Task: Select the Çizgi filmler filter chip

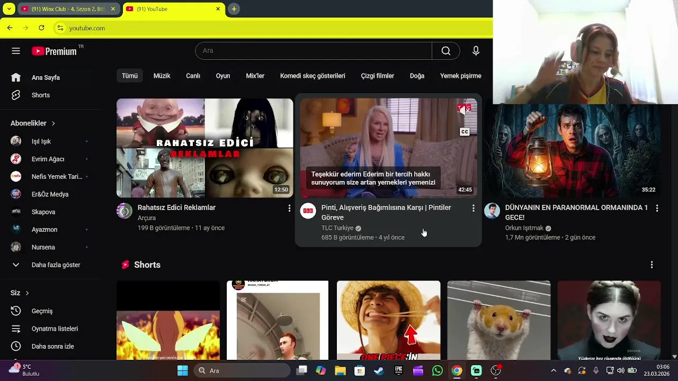Action: (x=378, y=76)
